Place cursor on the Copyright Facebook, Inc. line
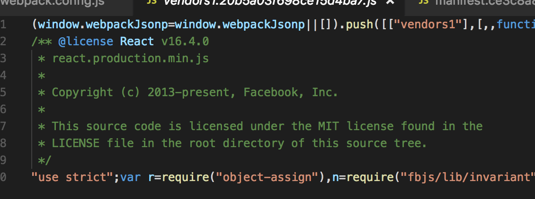The width and height of the screenshot is (535, 199). (x=188, y=92)
